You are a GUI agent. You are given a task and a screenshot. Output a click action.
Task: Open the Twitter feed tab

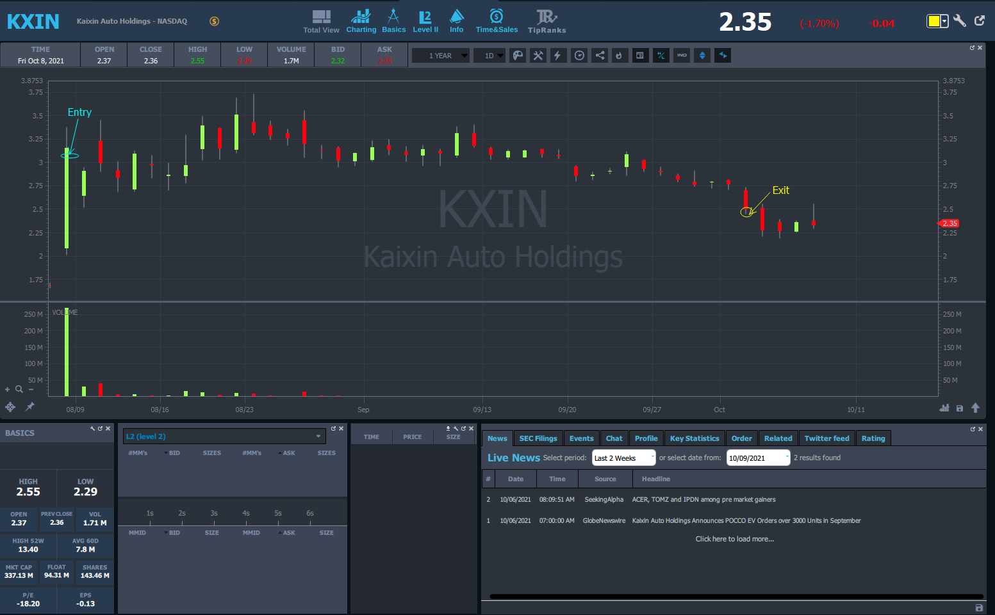(827, 438)
